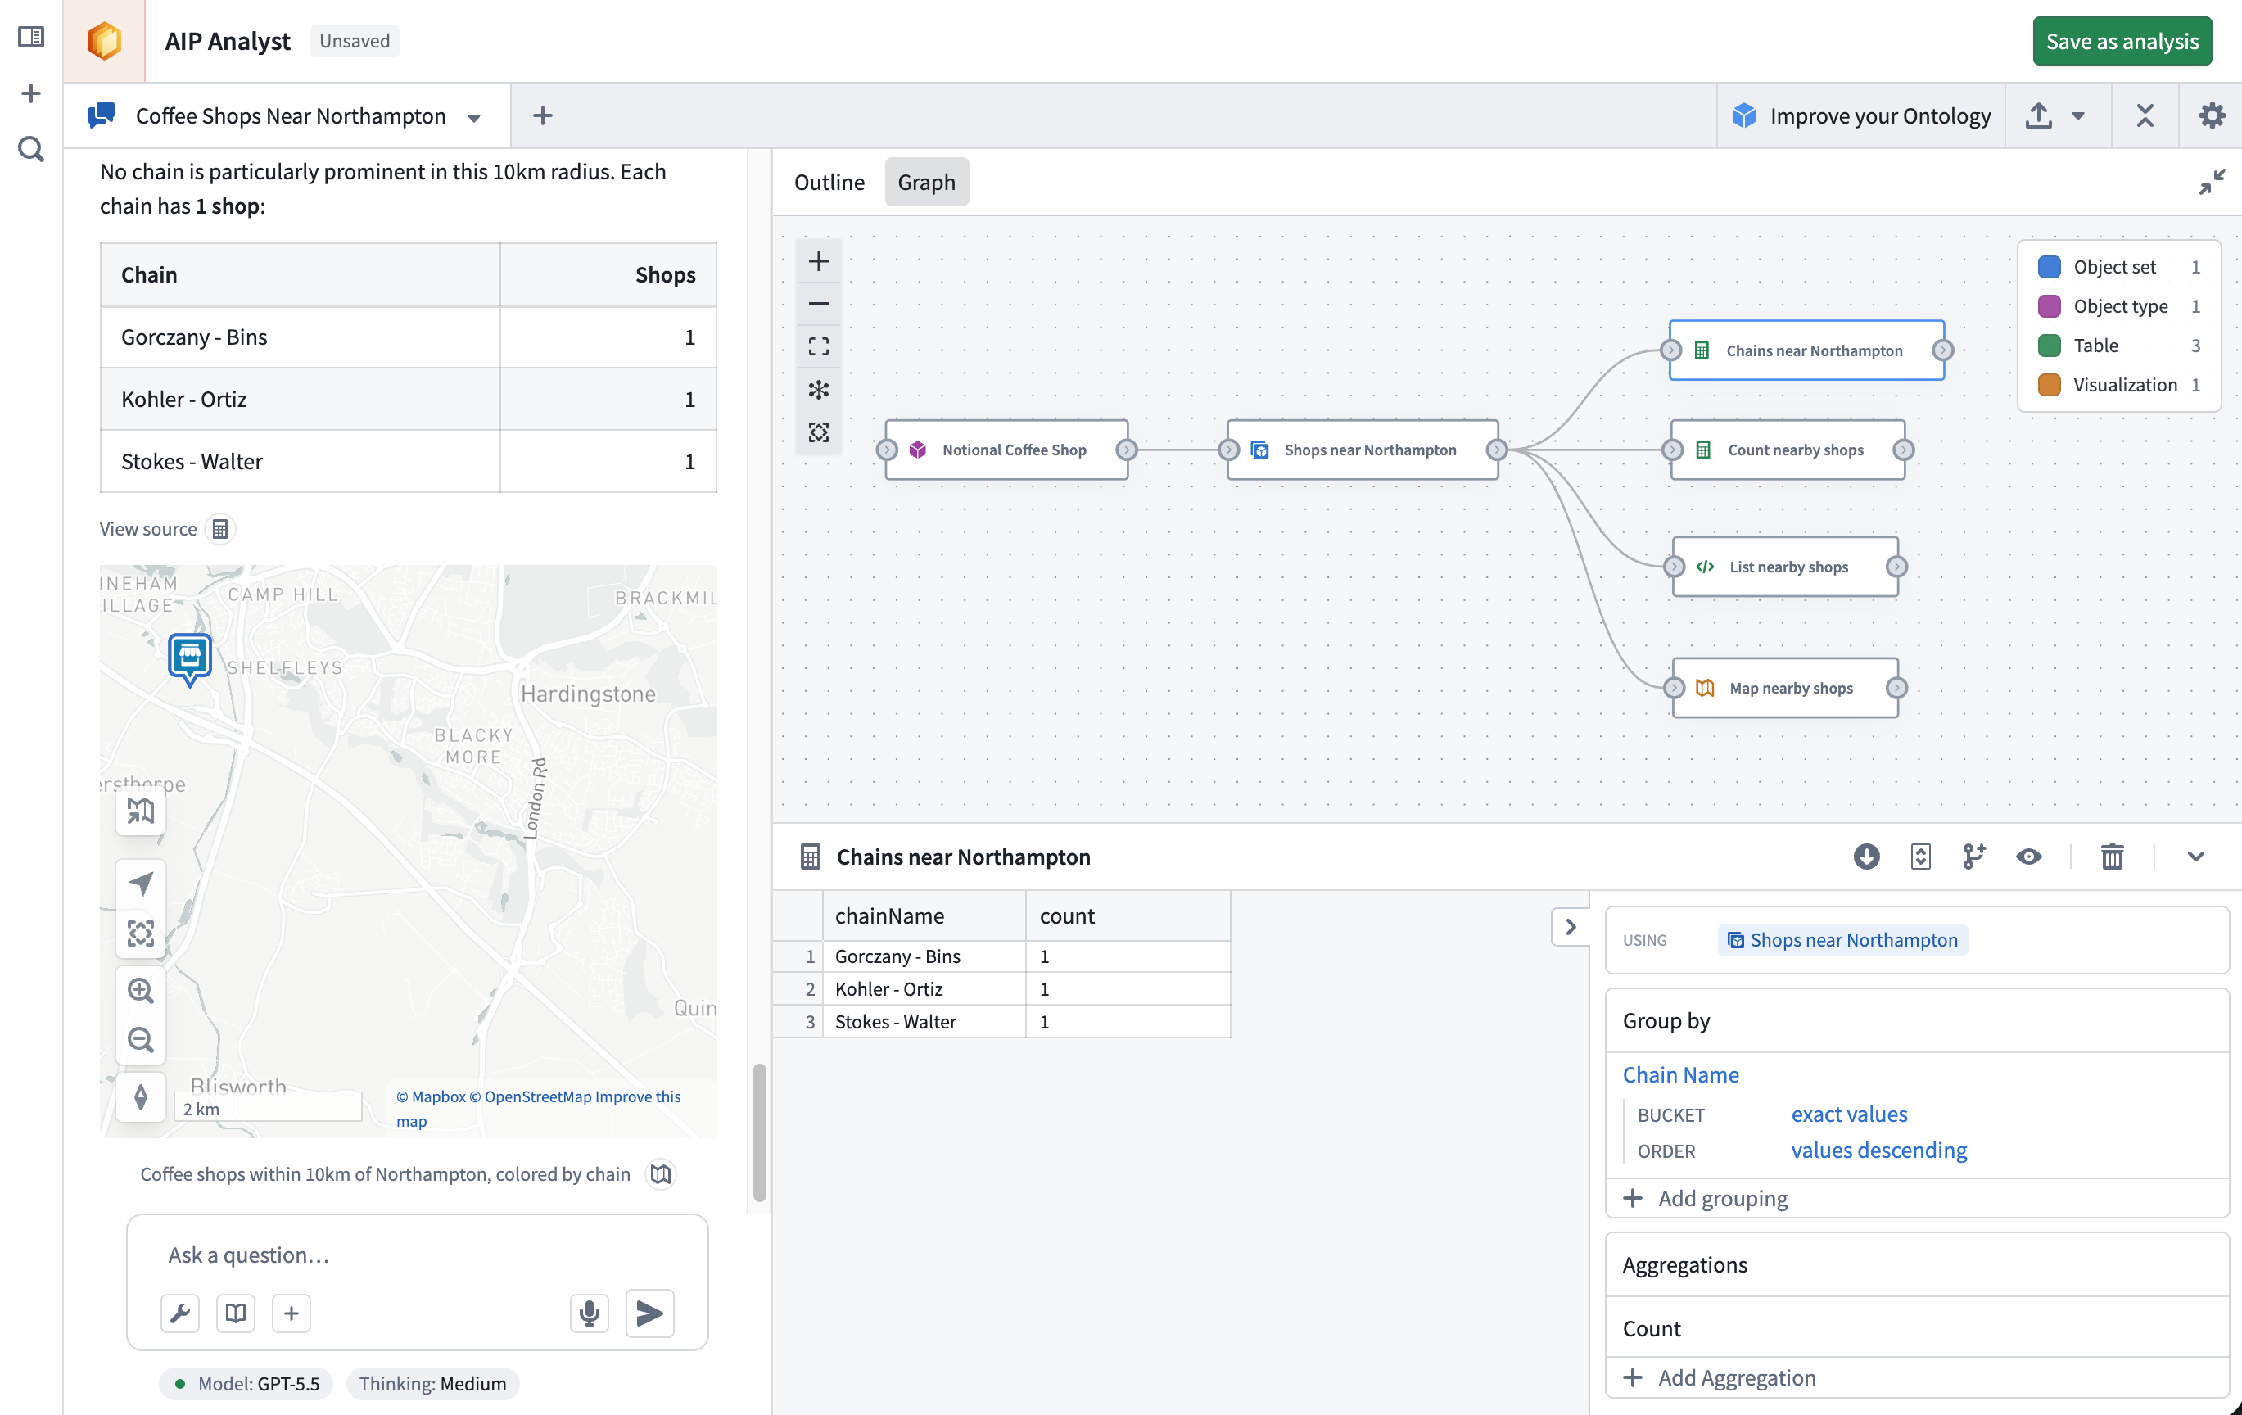The image size is (2242, 1415).
Task: Open View source table icon
Action: point(219,529)
